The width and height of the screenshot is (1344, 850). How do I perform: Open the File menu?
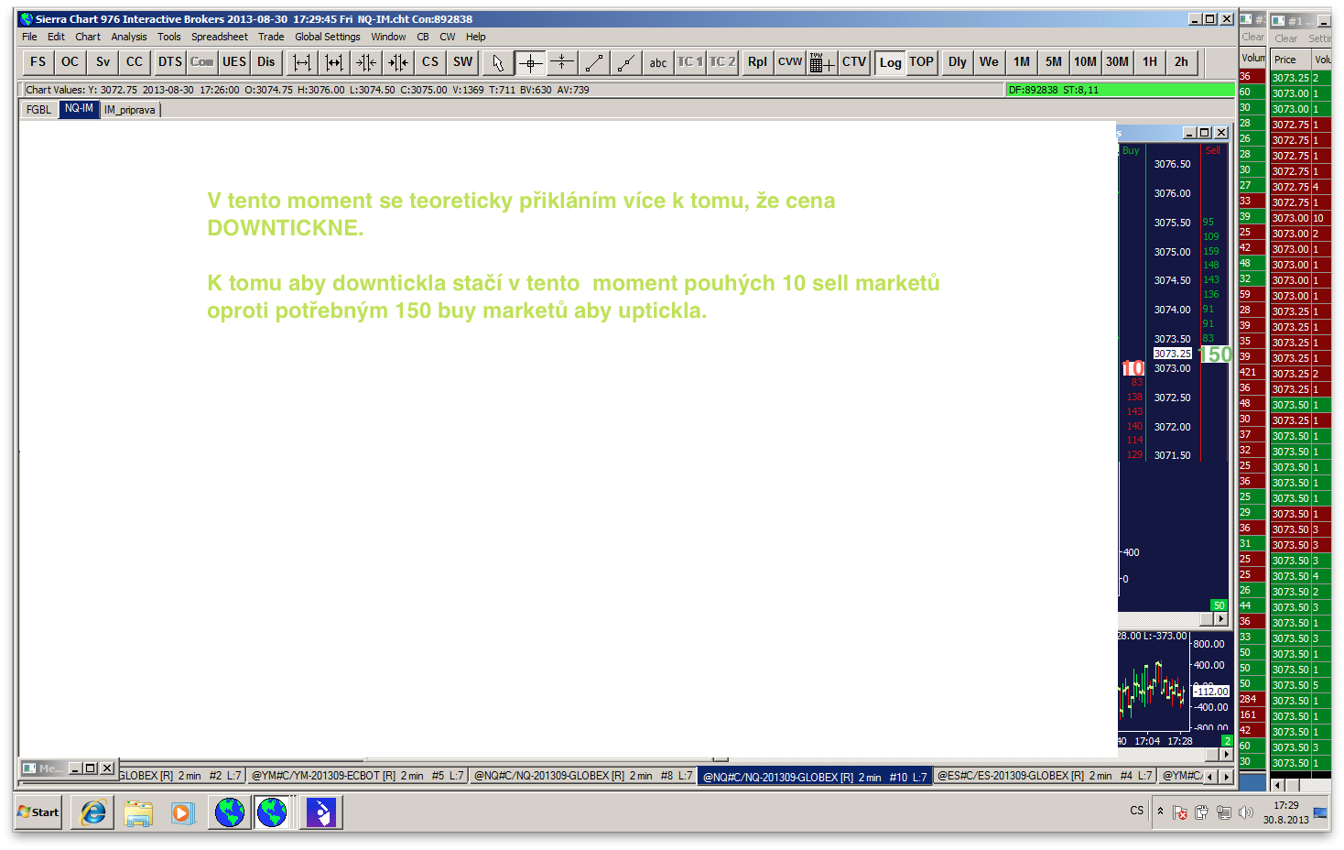coord(29,37)
